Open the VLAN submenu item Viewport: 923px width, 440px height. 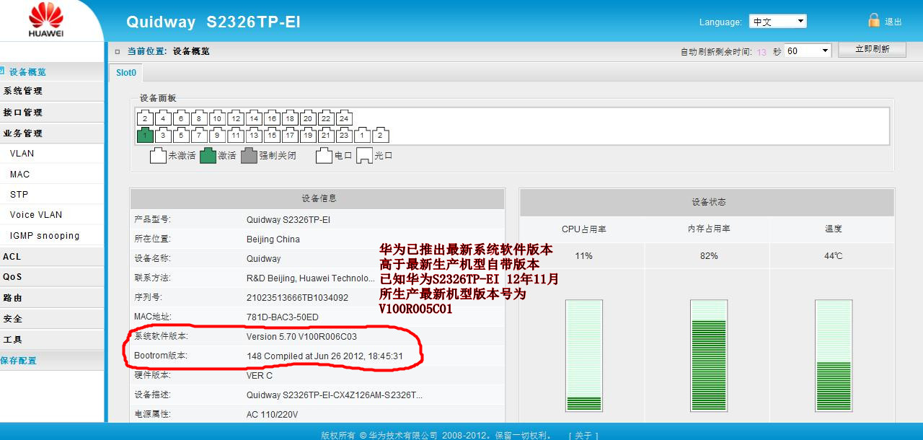pos(52,154)
